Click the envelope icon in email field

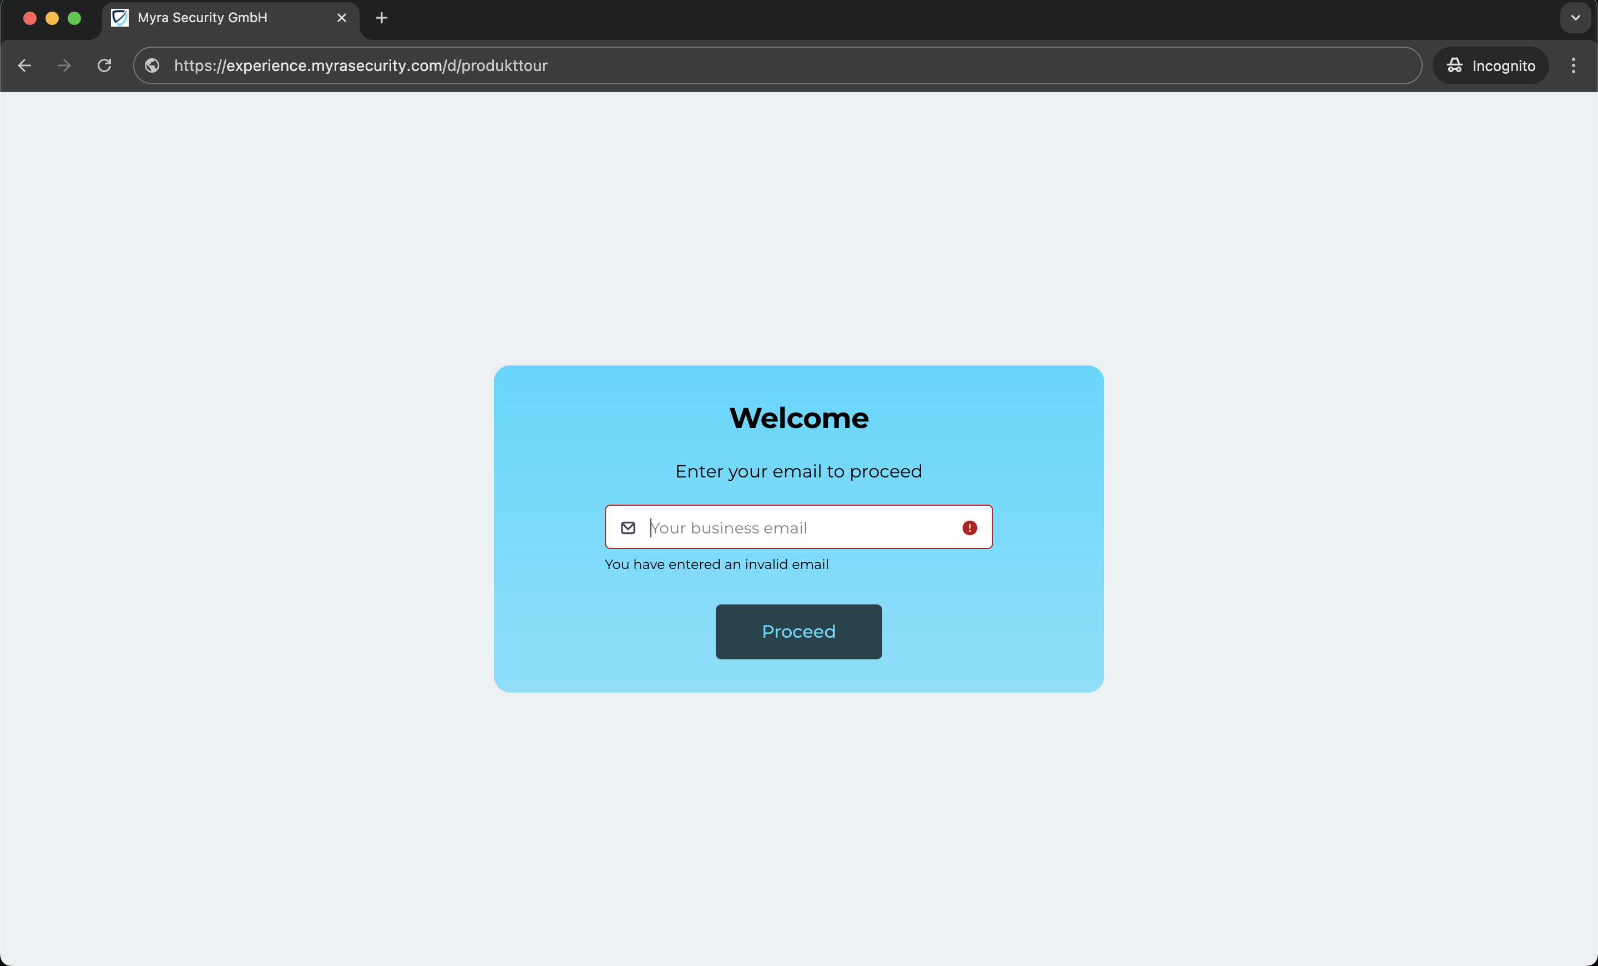[x=628, y=528]
